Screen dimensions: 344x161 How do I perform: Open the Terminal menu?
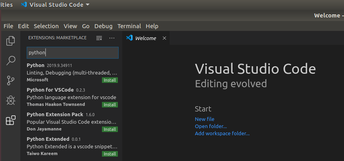pos(129,26)
